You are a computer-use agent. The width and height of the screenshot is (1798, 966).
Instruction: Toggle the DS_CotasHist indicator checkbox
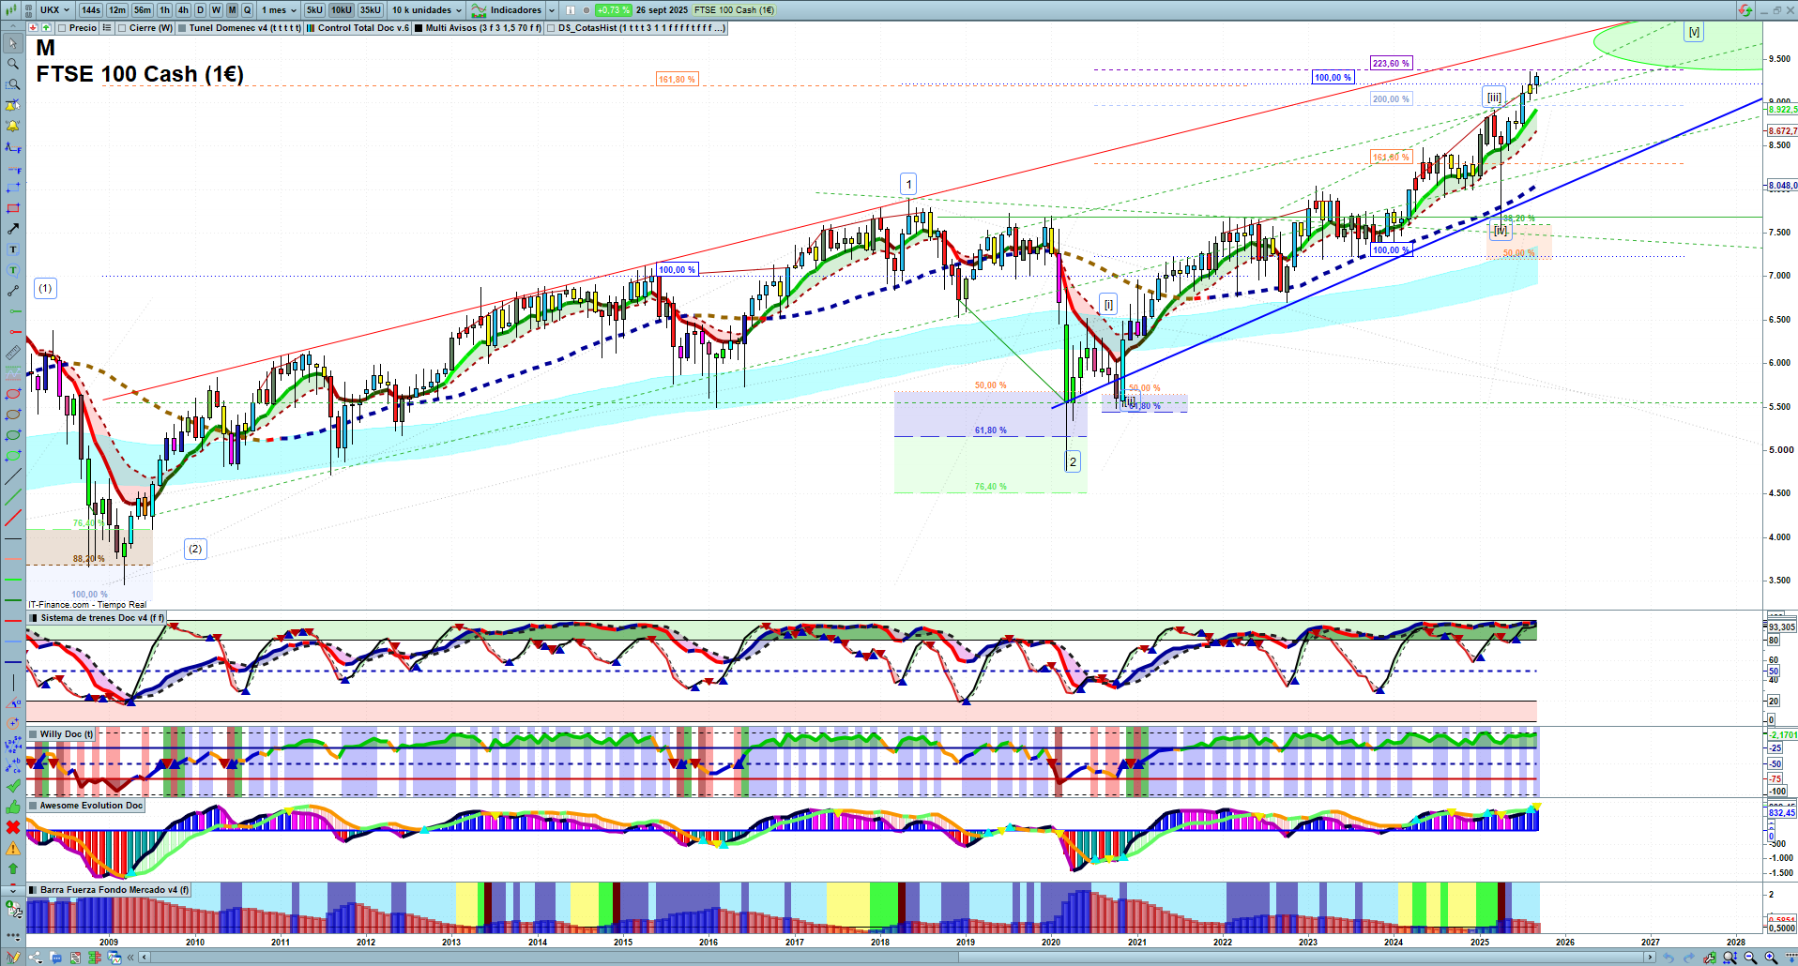tap(551, 28)
